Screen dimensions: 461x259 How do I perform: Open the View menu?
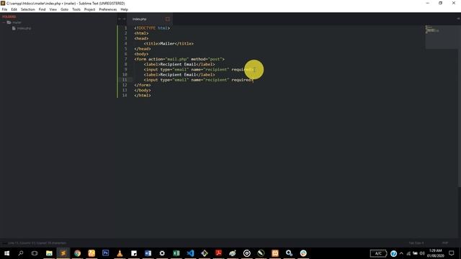click(x=53, y=9)
